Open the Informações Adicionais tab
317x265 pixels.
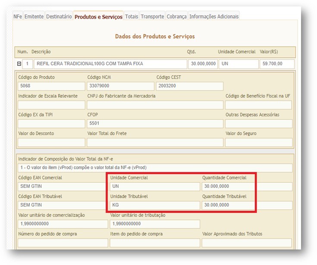click(x=214, y=16)
